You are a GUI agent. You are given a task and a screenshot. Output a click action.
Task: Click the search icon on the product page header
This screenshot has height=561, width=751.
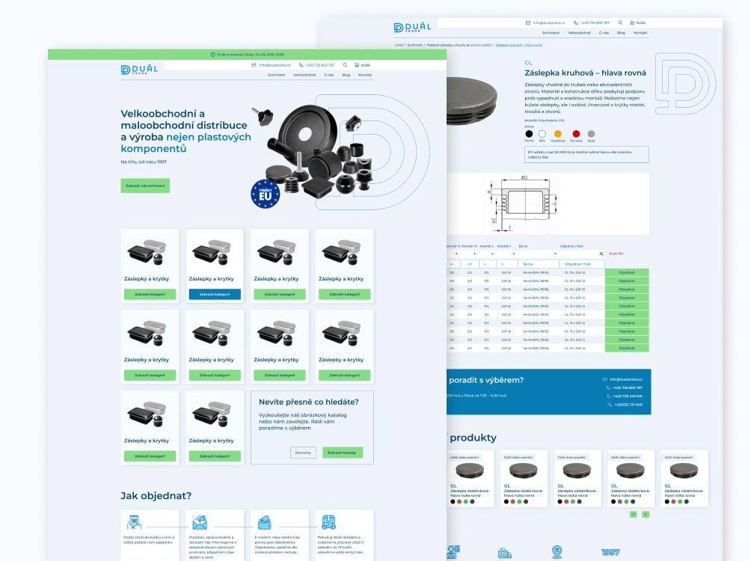[619, 22]
